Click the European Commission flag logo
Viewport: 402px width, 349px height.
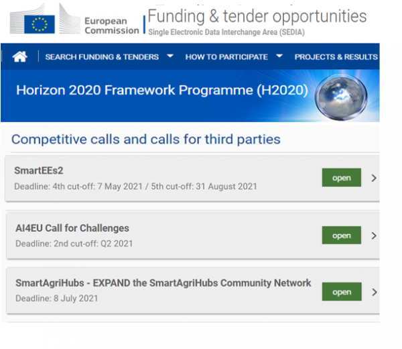40,25
